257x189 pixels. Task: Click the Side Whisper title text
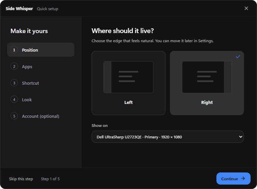[19, 8]
